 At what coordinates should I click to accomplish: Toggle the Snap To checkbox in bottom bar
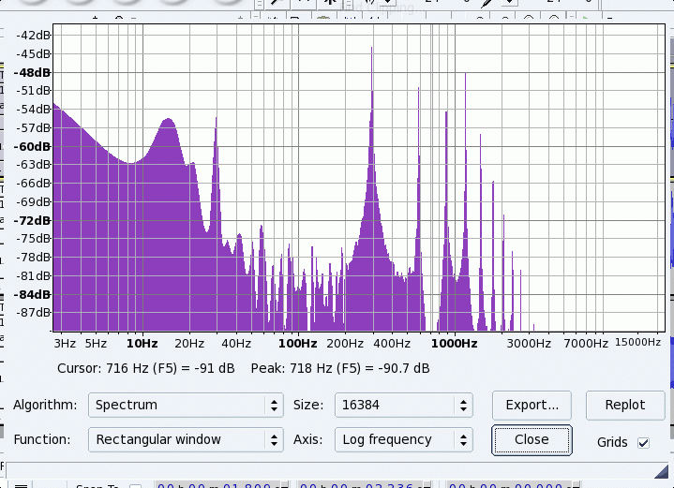135,486
